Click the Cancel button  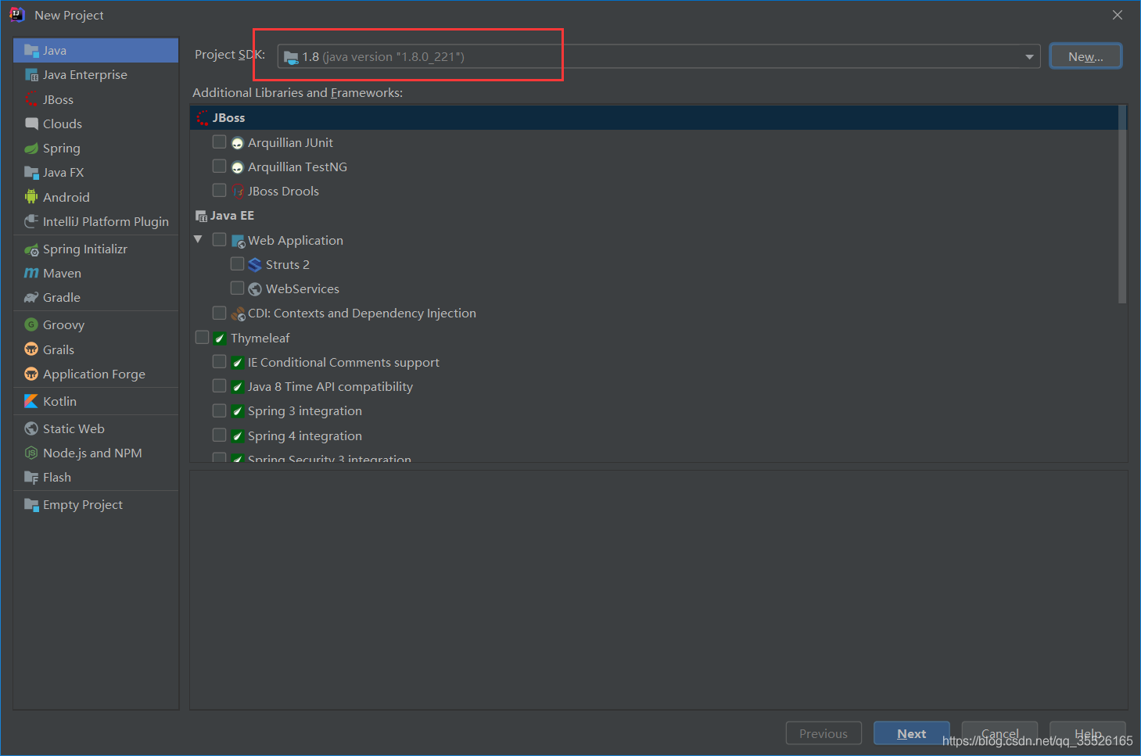999,733
